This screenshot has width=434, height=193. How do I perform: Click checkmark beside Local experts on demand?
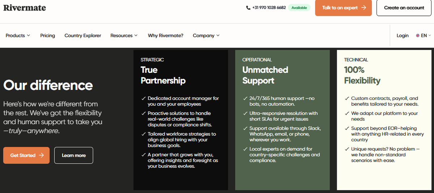pyautogui.click(x=245, y=149)
